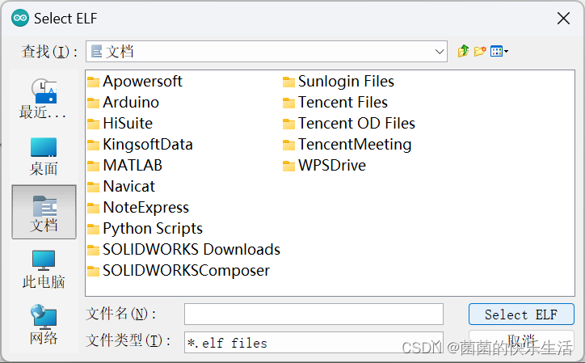Viewport: 585px width, 363px height.
Task: Select the Tencent Files folder
Action: [335, 103]
